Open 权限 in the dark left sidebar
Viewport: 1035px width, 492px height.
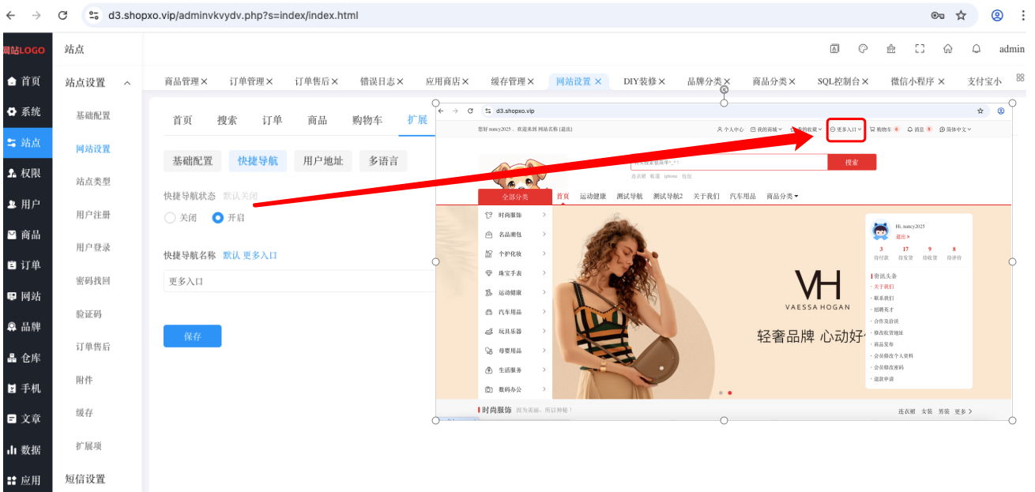tap(25, 173)
